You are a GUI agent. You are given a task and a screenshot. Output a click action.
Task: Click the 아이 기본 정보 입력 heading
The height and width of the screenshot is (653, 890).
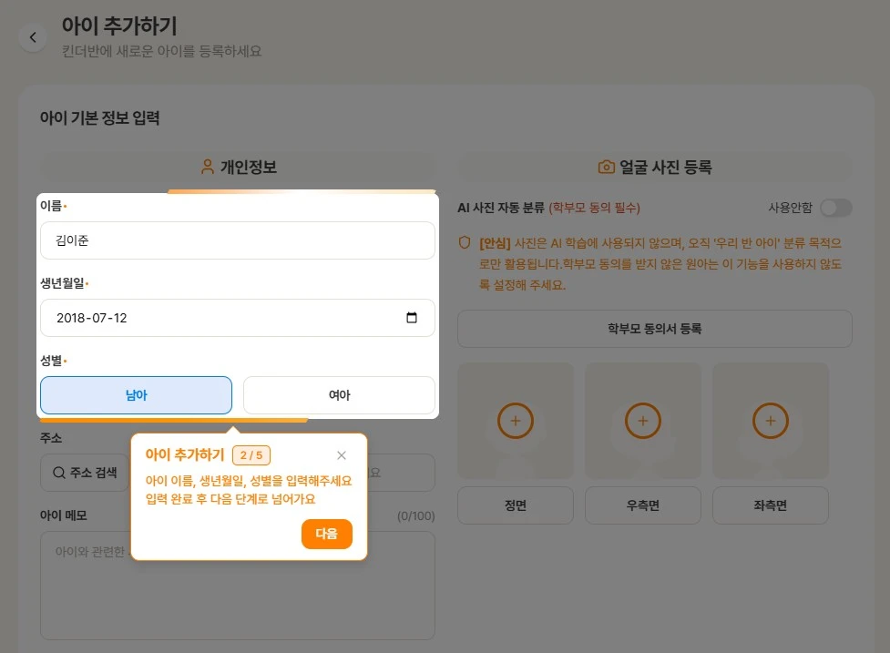click(100, 118)
